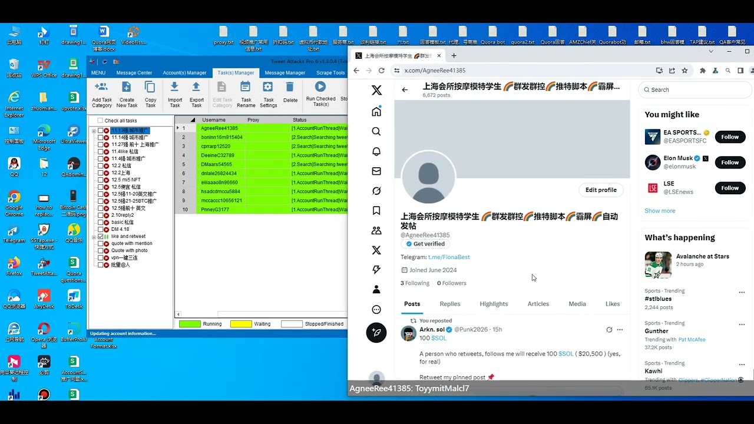The width and height of the screenshot is (754, 424).
Task: Open X Explore search icon in sidebar
Action: (x=376, y=131)
